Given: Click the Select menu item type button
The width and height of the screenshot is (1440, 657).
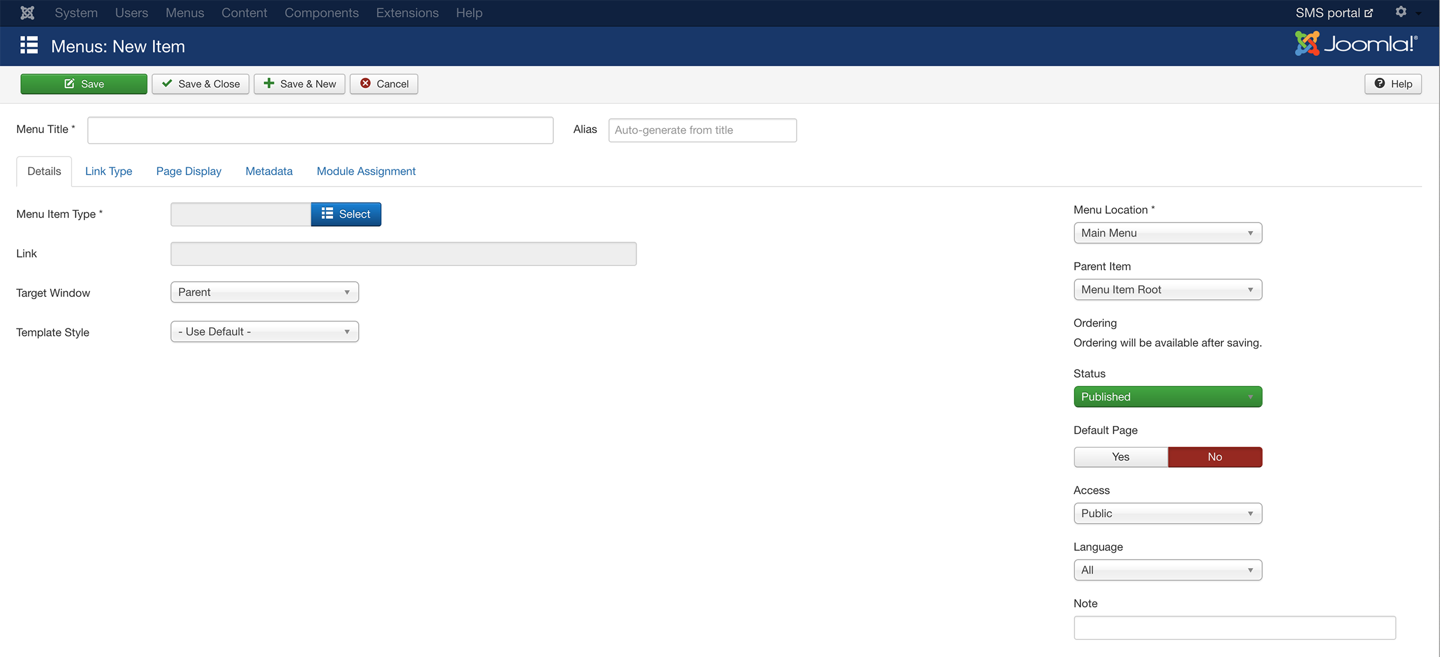Looking at the screenshot, I should coord(346,214).
